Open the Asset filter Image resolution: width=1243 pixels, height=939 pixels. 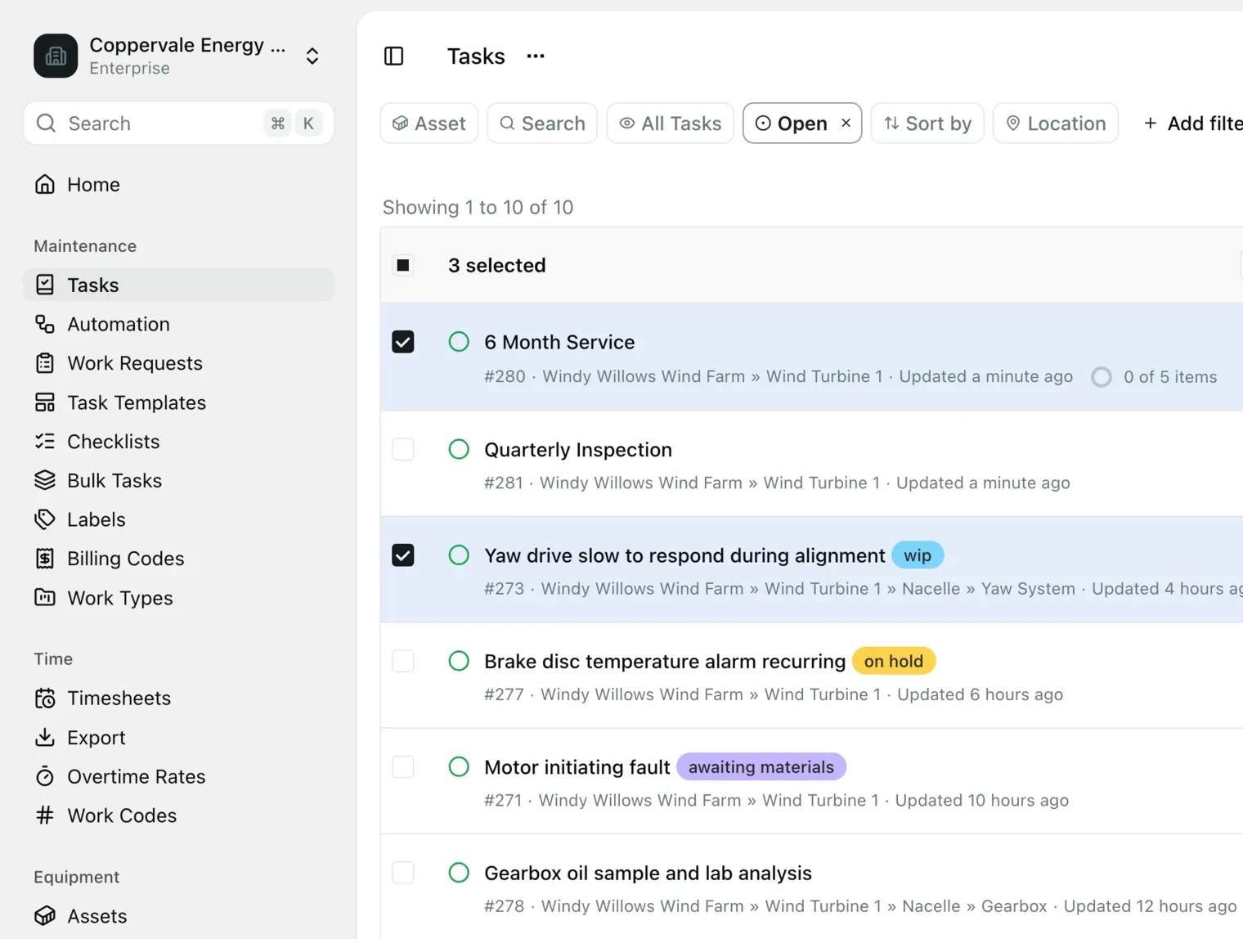(x=429, y=124)
